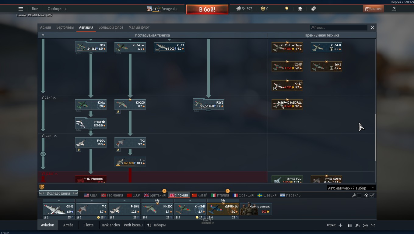Viewport: 414px width, 234px height.
Task: Toggle the checked box at far right of country bar
Action: [372, 195]
